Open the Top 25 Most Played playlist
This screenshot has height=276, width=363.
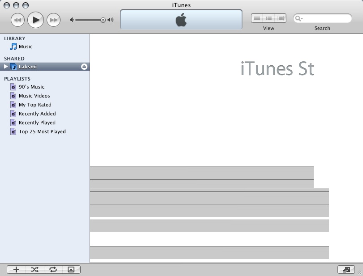click(x=42, y=132)
